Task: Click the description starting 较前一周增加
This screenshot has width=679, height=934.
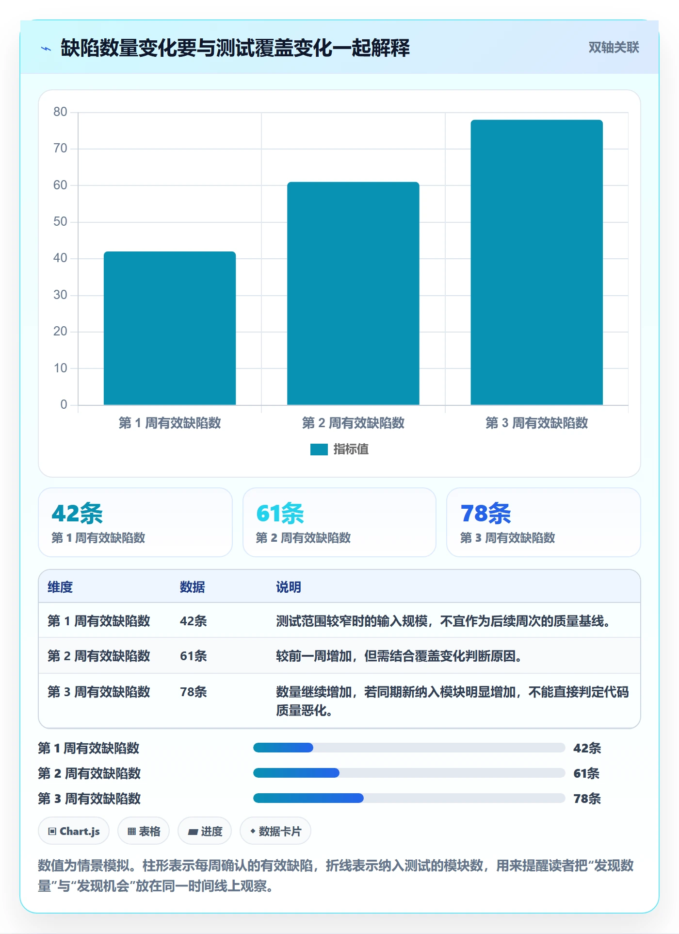Action: pyautogui.click(x=399, y=656)
